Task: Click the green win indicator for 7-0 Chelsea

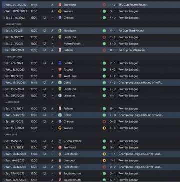Action: pyautogui.click(x=104, y=18)
